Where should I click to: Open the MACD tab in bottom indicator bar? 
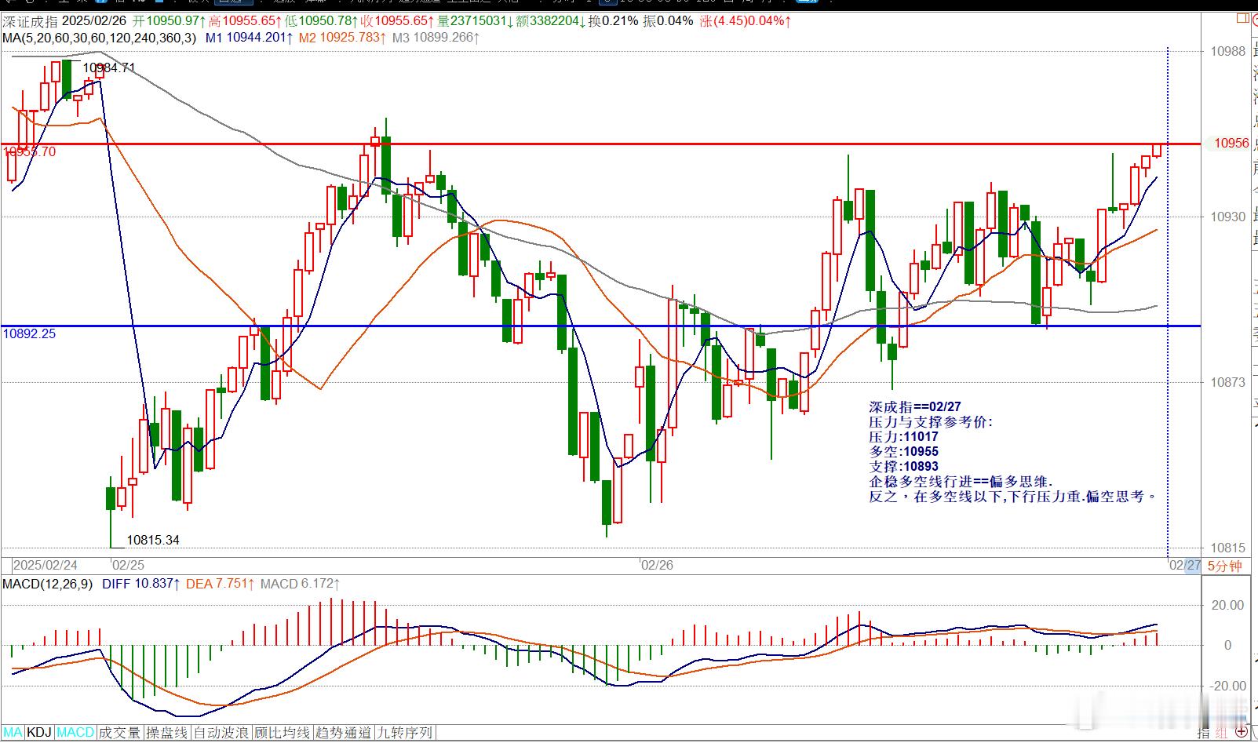click(75, 733)
